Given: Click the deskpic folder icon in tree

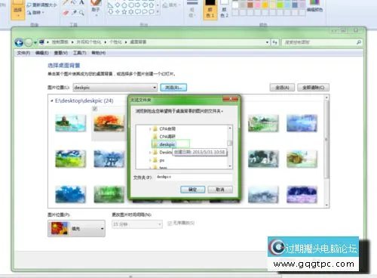Looking at the screenshot, I should (x=155, y=144).
